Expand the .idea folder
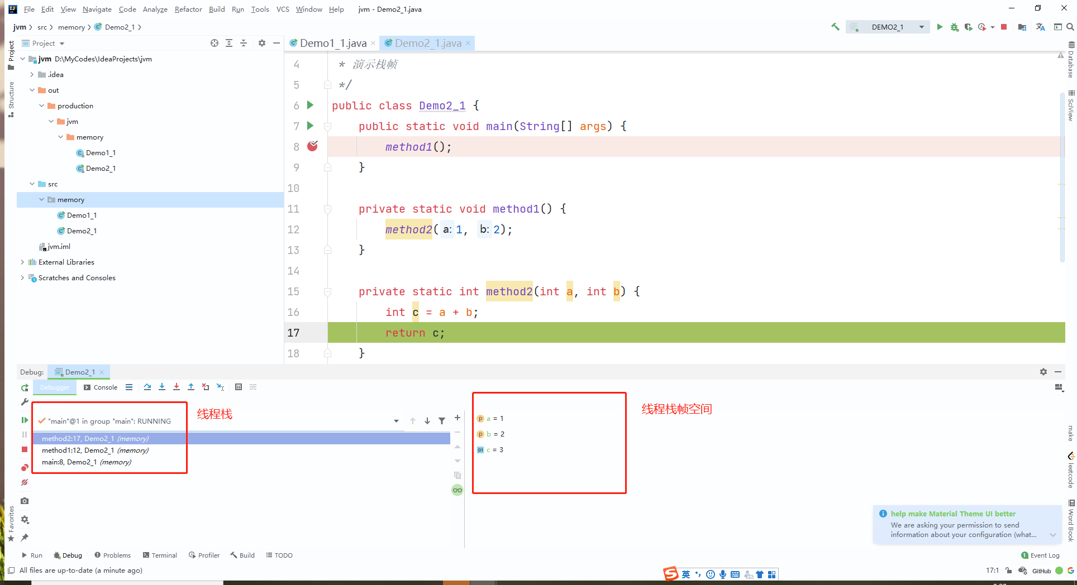The width and height of the screenshot is (1077, 585). pos(32,74)
